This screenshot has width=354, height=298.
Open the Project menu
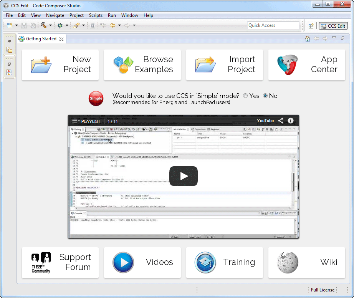[76, 15]
